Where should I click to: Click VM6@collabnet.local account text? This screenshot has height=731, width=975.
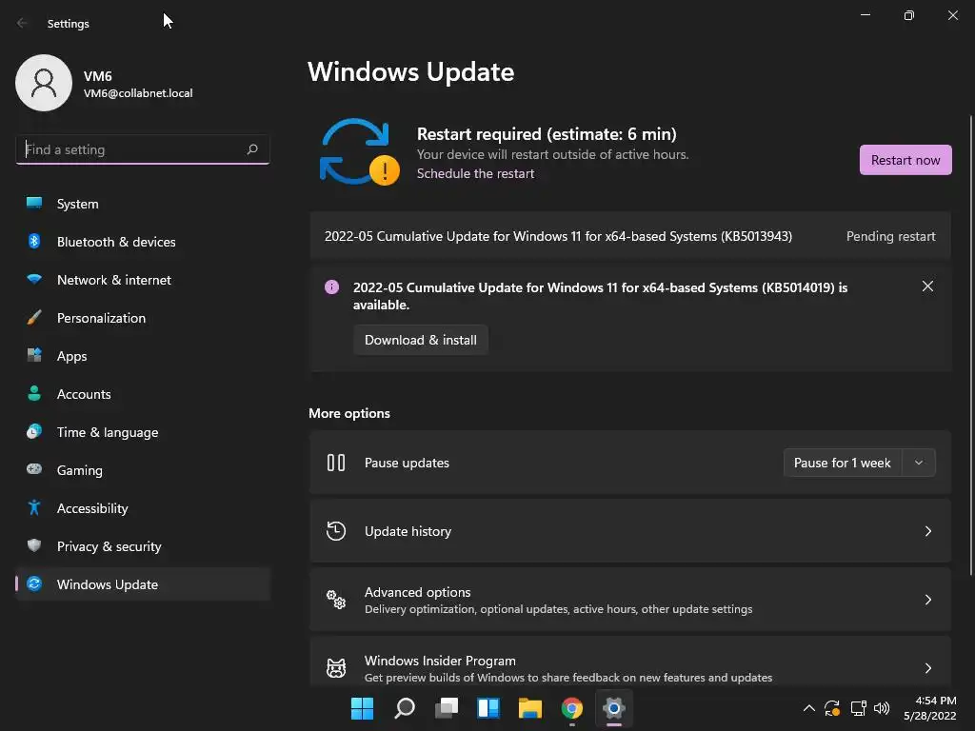click(x=138, y=93)
